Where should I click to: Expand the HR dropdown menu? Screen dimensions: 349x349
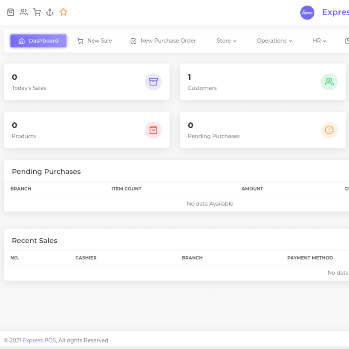click(320, 41)
